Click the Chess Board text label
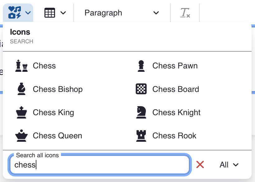 click(x=175, y=89)
